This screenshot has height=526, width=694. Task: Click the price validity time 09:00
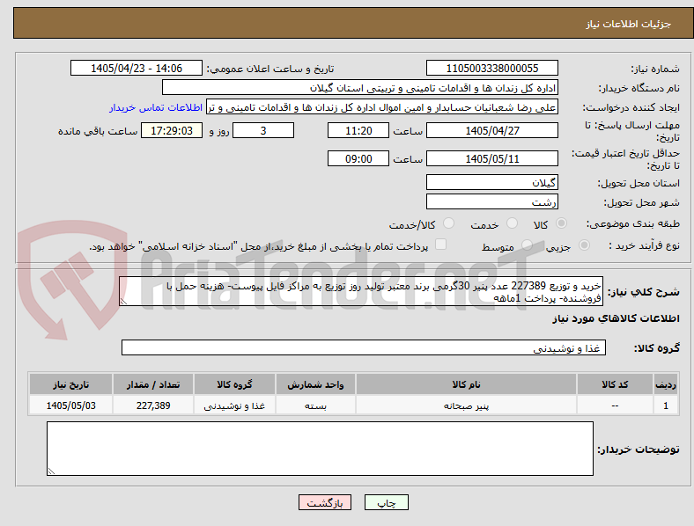tap(358, 158)
